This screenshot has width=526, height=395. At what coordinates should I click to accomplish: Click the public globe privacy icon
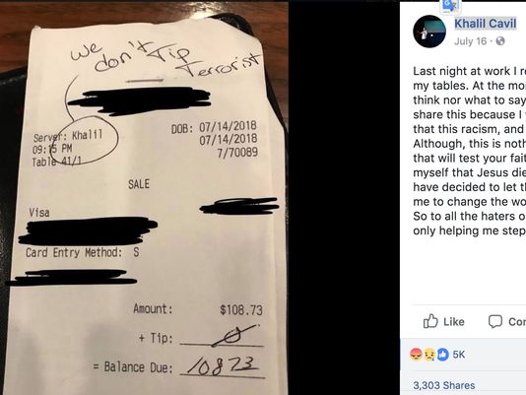click(499, 41)
